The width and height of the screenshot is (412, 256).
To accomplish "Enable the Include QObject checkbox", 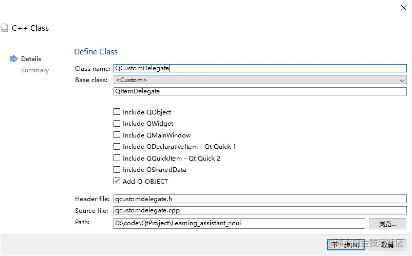I will click(x=117, y=112).
